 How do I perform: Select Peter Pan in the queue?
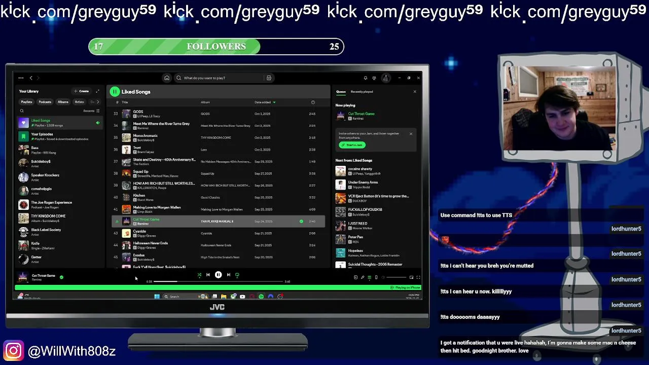pos(376,239)
